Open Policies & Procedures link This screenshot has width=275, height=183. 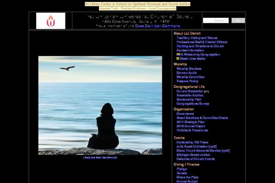pyautogui.click(x=192, y=130)
